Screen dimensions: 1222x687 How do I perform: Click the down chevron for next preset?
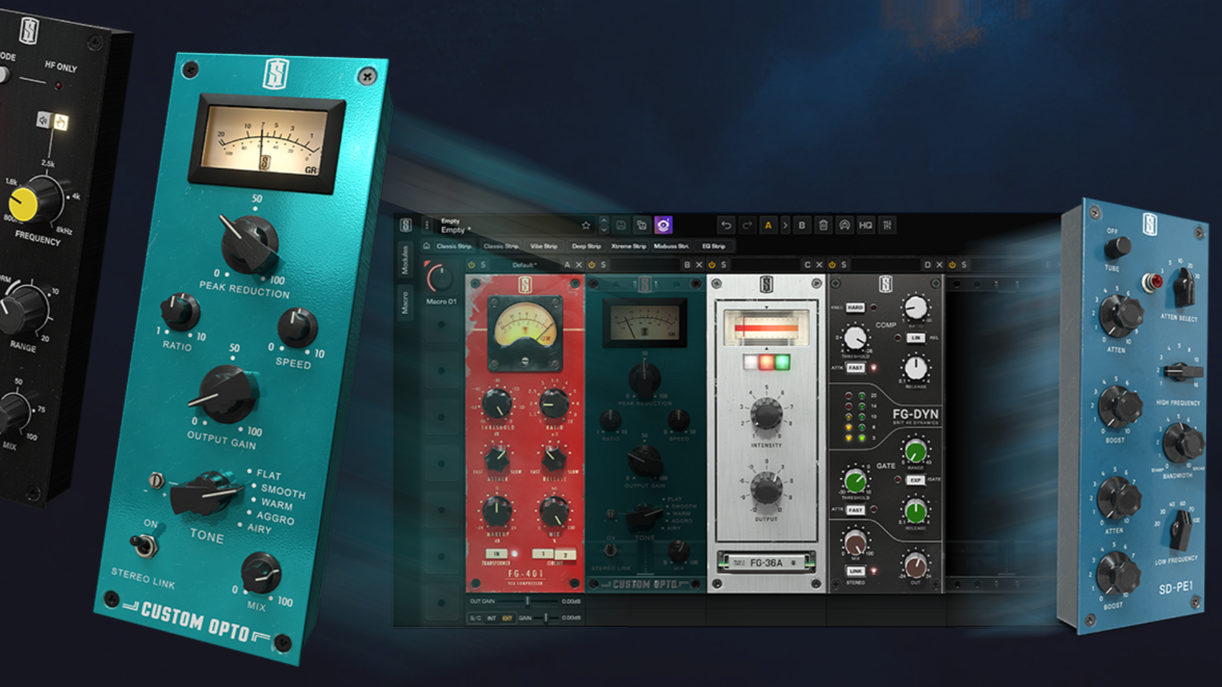604,230
